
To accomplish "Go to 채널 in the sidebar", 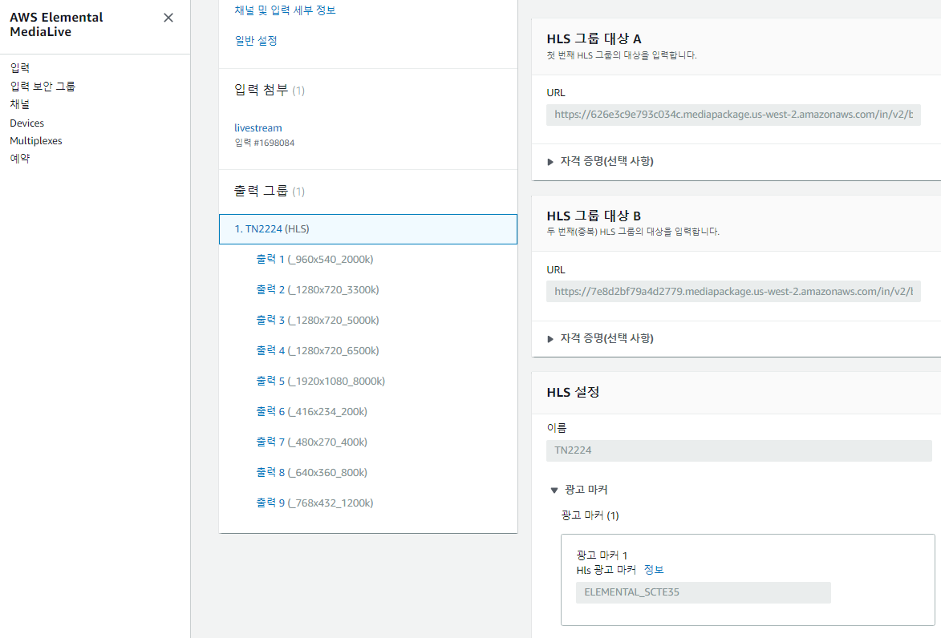I will [20, 104].
